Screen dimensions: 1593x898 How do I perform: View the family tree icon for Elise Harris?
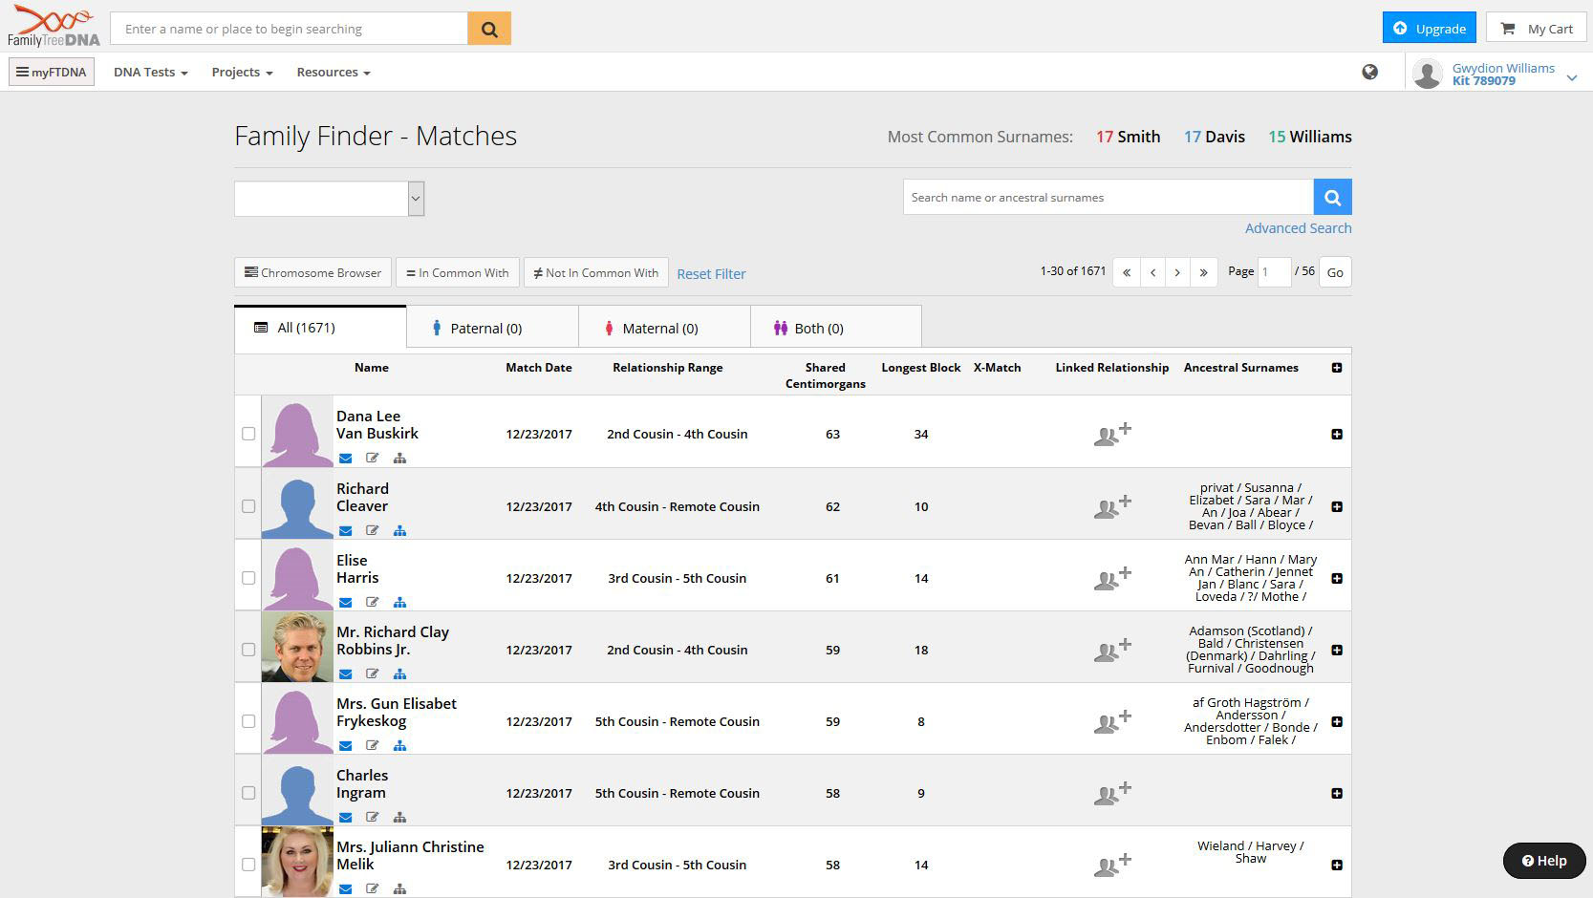[x=399, y=602]
